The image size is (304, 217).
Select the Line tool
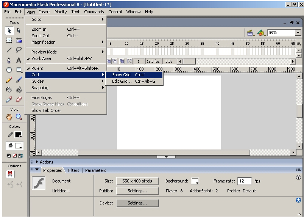point(9,50)
